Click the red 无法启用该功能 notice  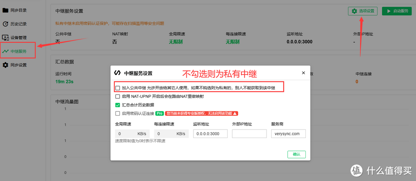click(x=201, y=113)
